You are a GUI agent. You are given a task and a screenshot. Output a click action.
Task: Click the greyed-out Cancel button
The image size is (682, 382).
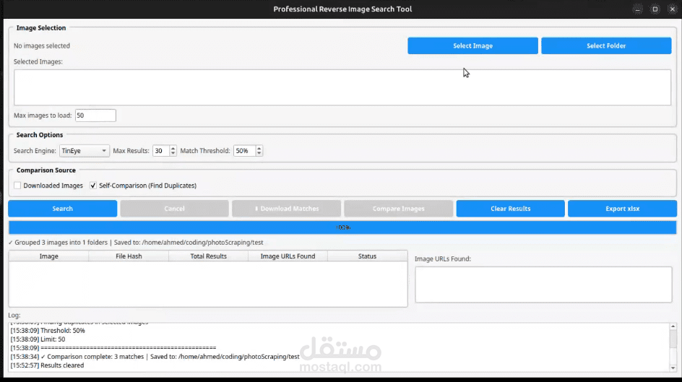click(x=174, y=209)
